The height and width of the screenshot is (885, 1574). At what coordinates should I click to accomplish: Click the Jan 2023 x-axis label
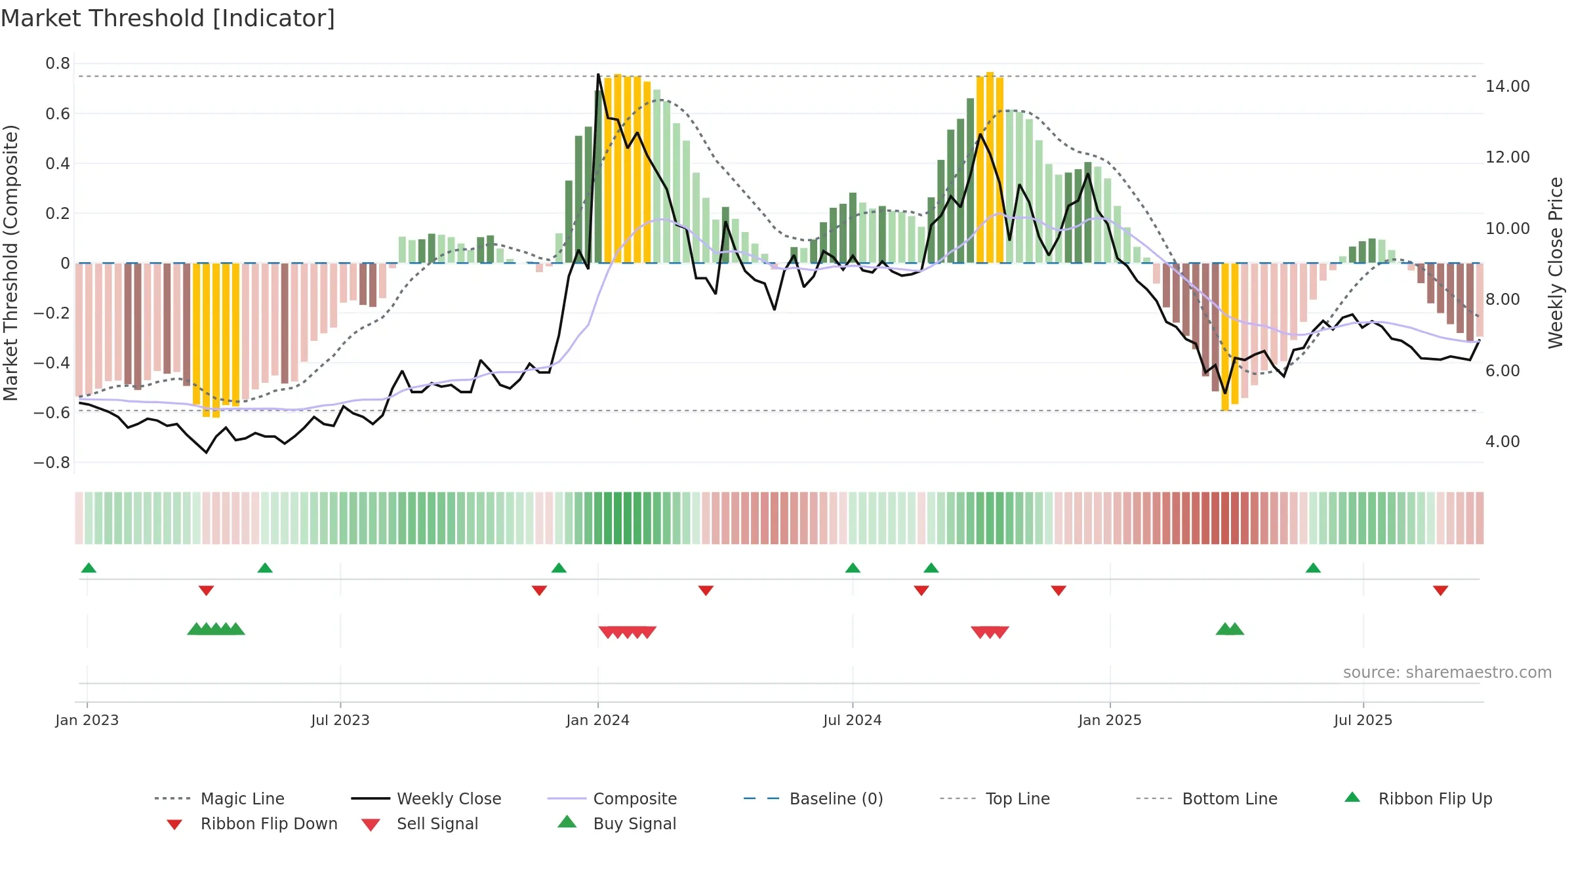coord(87,720)
